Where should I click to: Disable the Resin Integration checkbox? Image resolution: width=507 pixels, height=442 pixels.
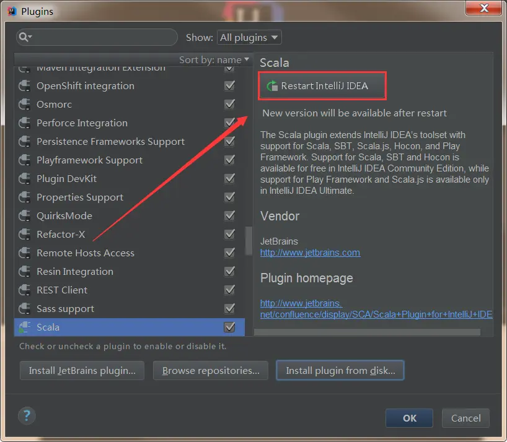229,272
